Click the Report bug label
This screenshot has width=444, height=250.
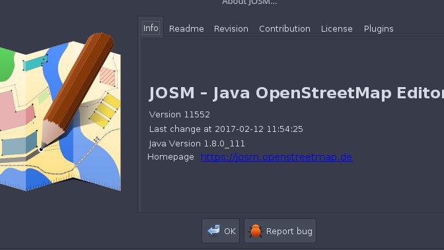click(289, 232)
